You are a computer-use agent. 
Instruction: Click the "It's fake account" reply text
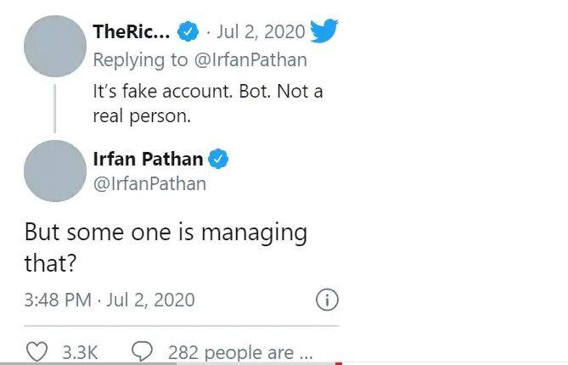click(208, 104)
